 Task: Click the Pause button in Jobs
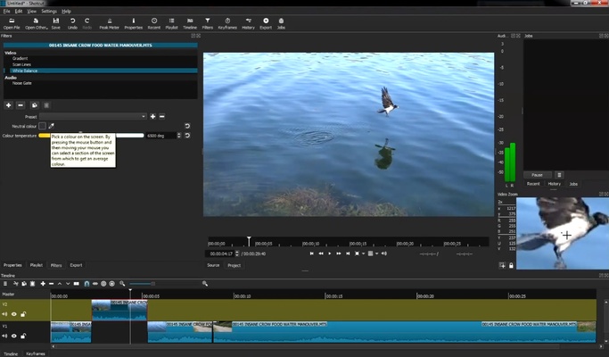pos(537,175)
